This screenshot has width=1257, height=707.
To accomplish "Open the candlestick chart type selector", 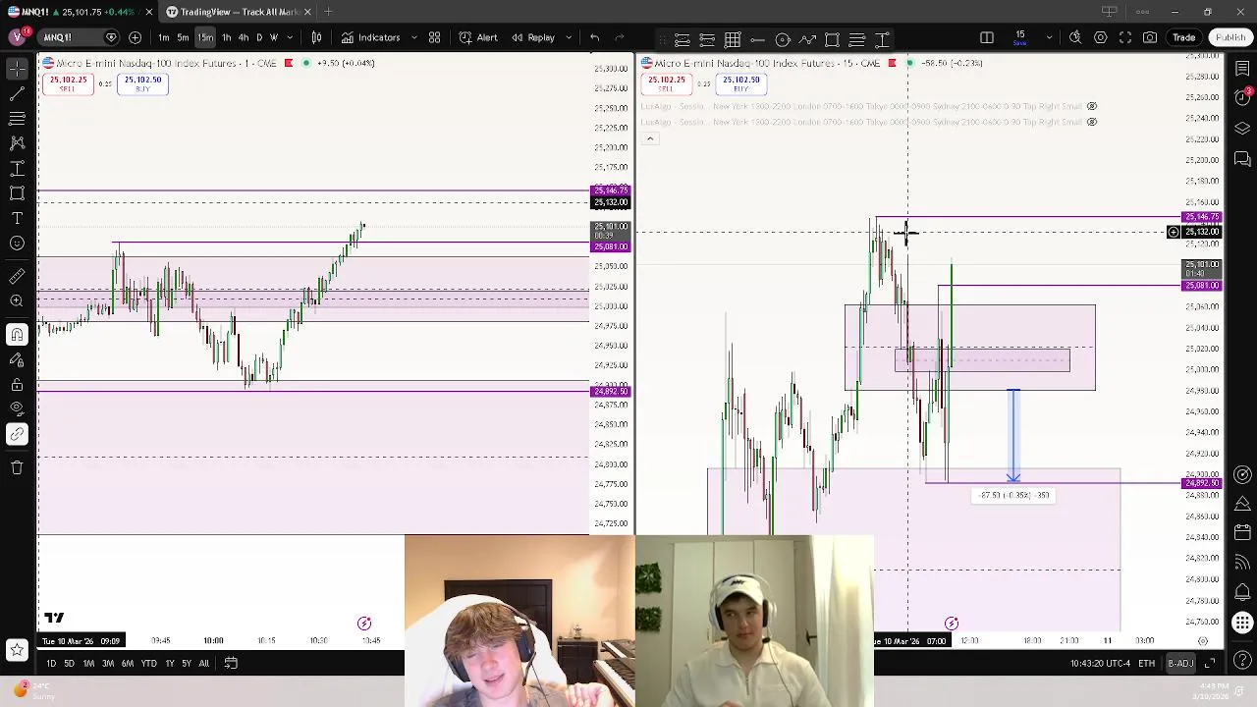I will (316, 37).
